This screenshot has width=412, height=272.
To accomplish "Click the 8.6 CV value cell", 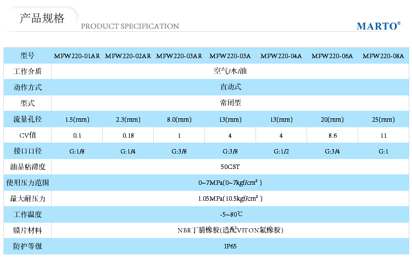I will tap(332, 135).
